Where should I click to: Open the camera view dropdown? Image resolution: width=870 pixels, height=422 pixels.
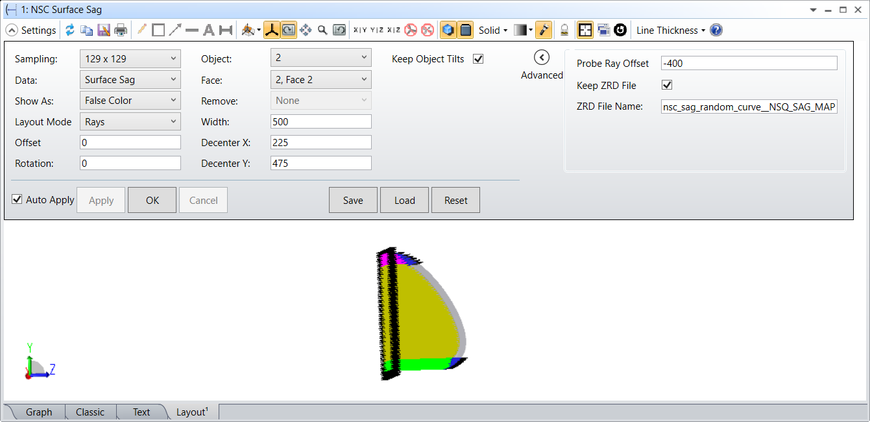coord(251,30)
